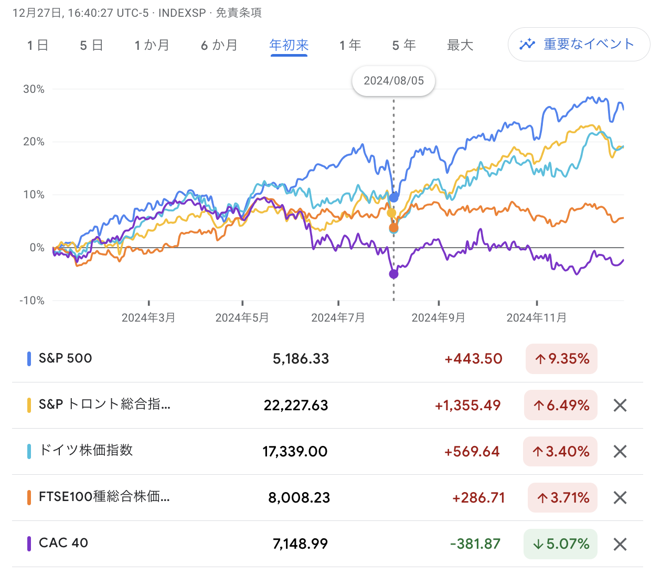Click the light blue ドイツ株価指数 color marker
Image resolution: width=661 pixels, height=575 pixels.
(29, 451)
